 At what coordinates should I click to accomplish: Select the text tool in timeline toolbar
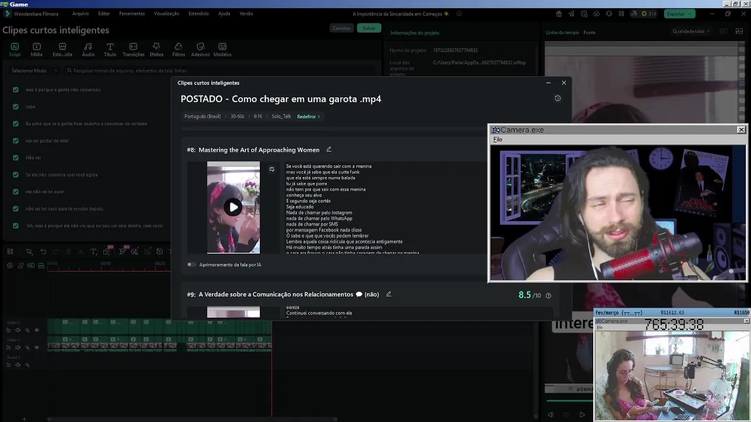click(93, 251)
